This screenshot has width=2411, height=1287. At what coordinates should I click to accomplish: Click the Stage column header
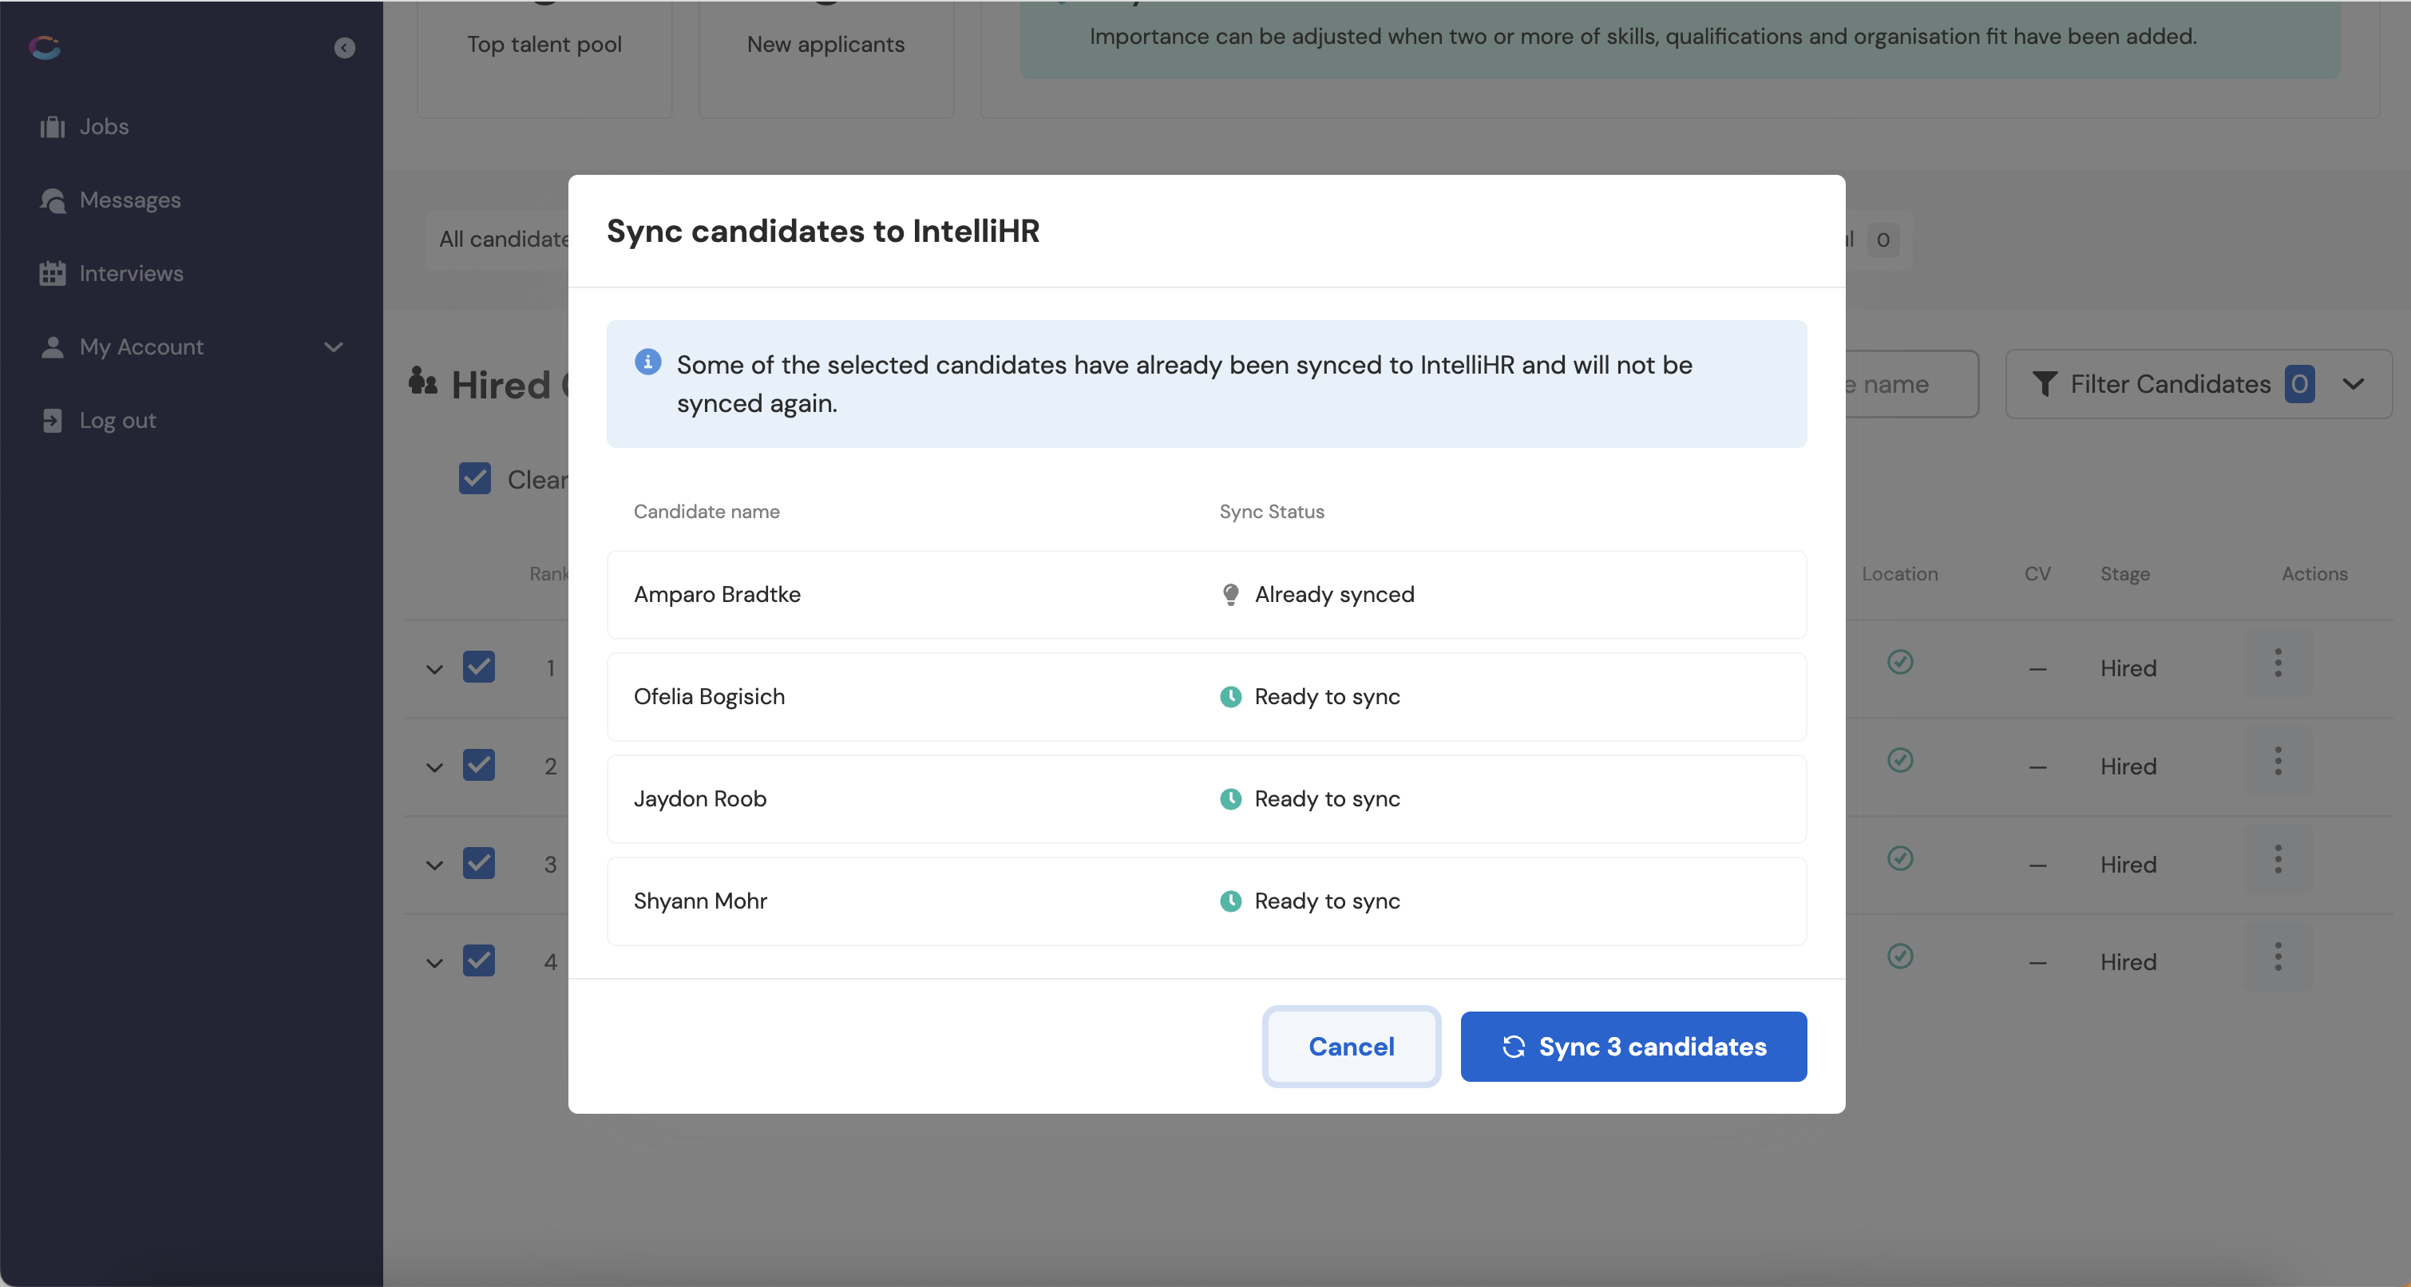[x=2124, y=574]
